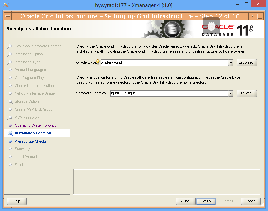268x211 pixels.
Task: Browse for the Oracle Base directory
Action: (x=247, y=63)
